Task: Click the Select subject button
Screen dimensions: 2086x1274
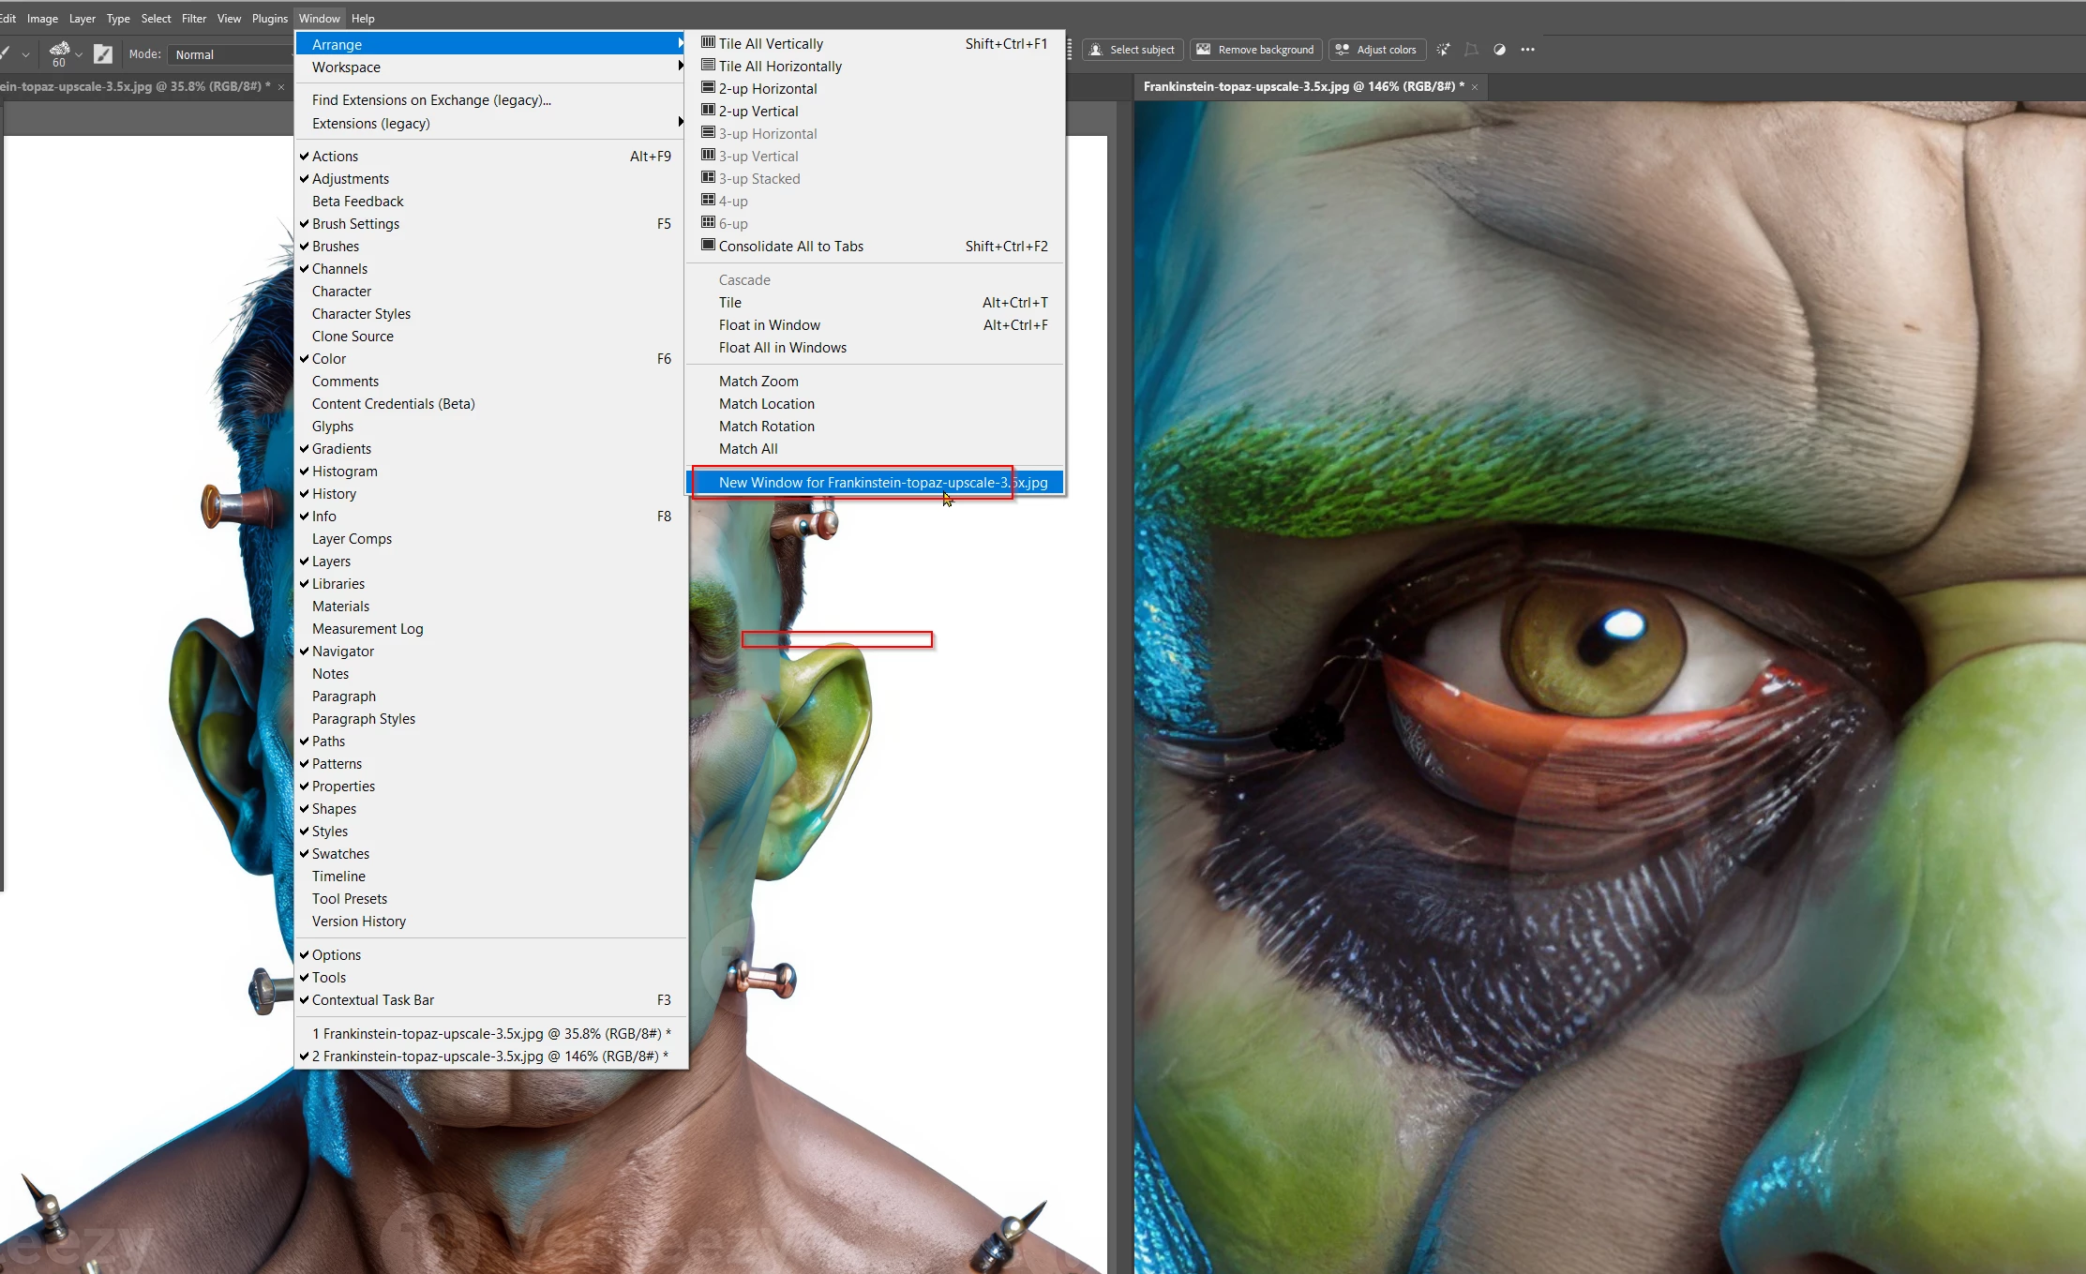Action: pyautogui.click(x=1133, y=50)
